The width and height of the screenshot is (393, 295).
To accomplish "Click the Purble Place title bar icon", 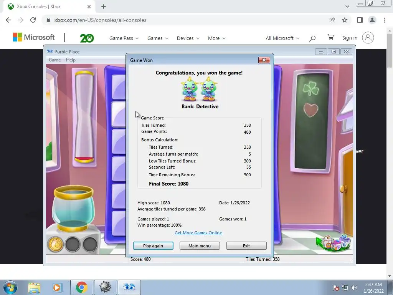I will [x=50, y=51].
